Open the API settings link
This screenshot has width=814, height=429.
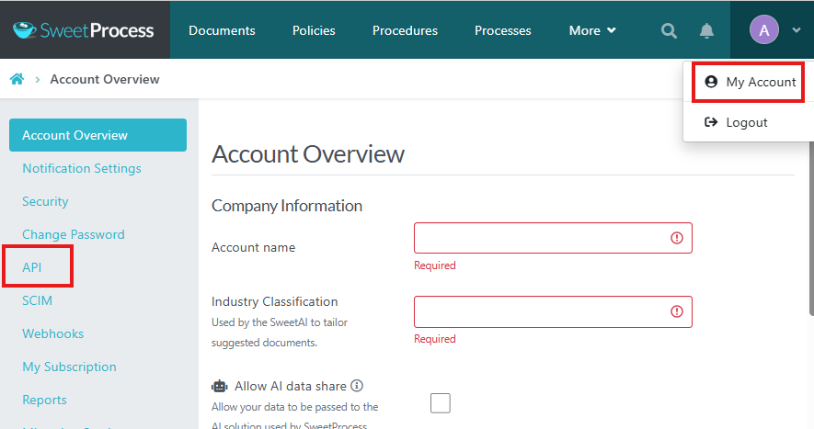[32, 267]
